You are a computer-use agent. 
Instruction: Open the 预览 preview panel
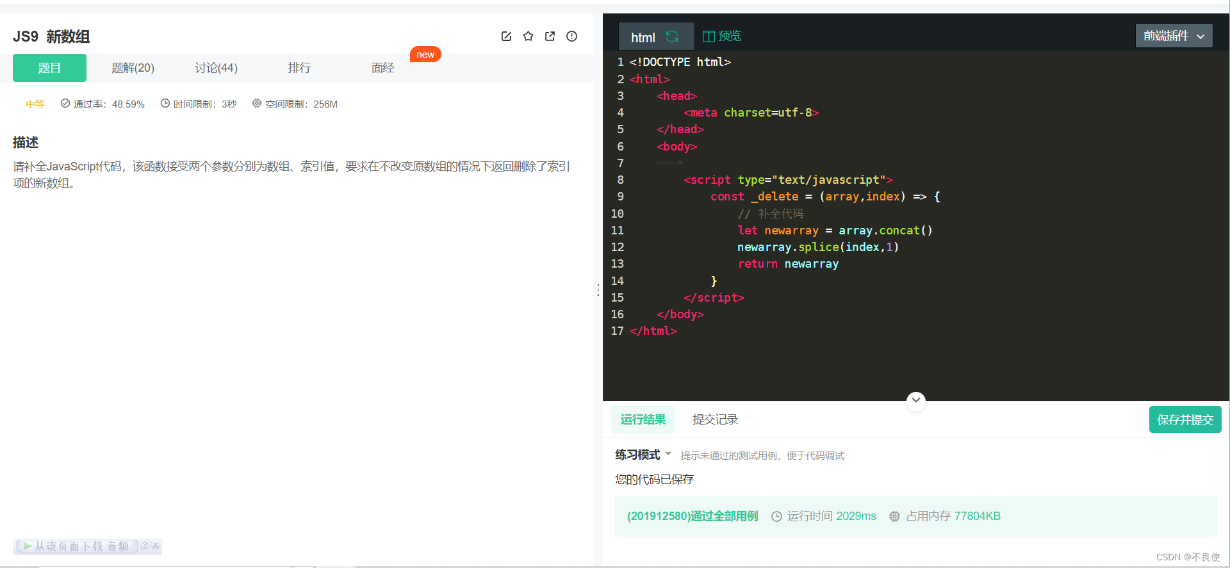722,36
